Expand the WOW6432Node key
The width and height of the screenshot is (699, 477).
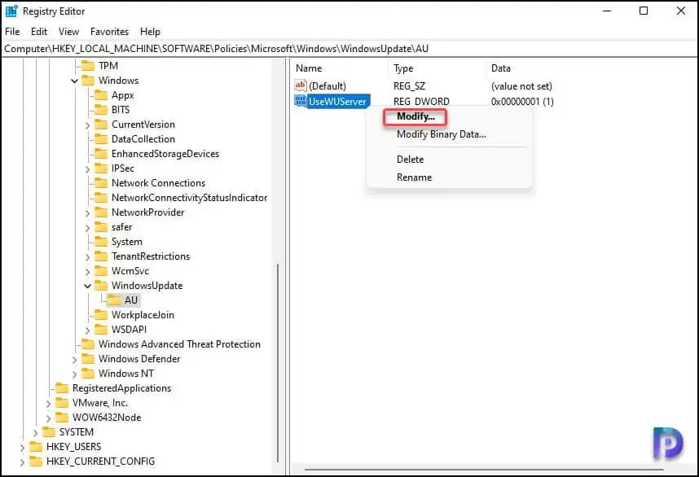coord(48,418)
